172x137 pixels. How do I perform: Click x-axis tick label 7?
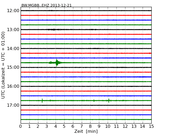82,126
